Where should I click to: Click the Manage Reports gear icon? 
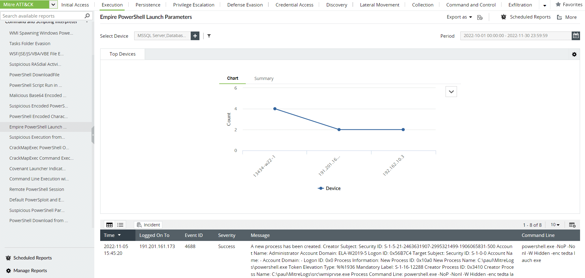point(8,271)
